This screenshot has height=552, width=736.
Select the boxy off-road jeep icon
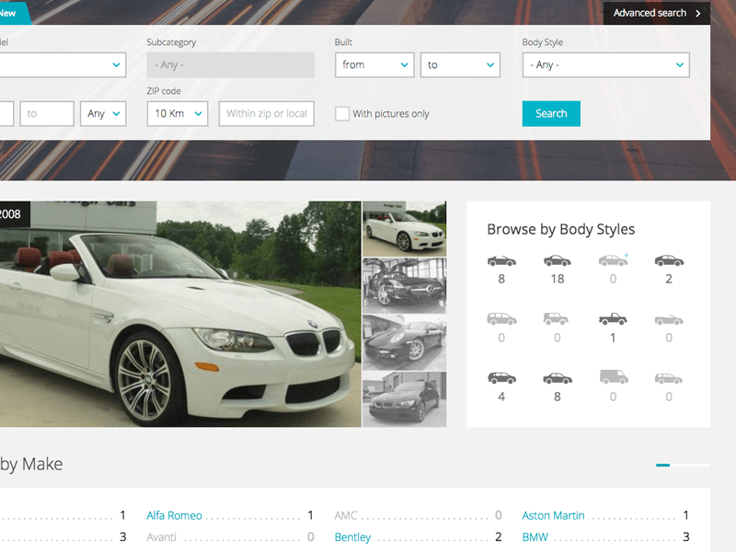coord(556,319)
